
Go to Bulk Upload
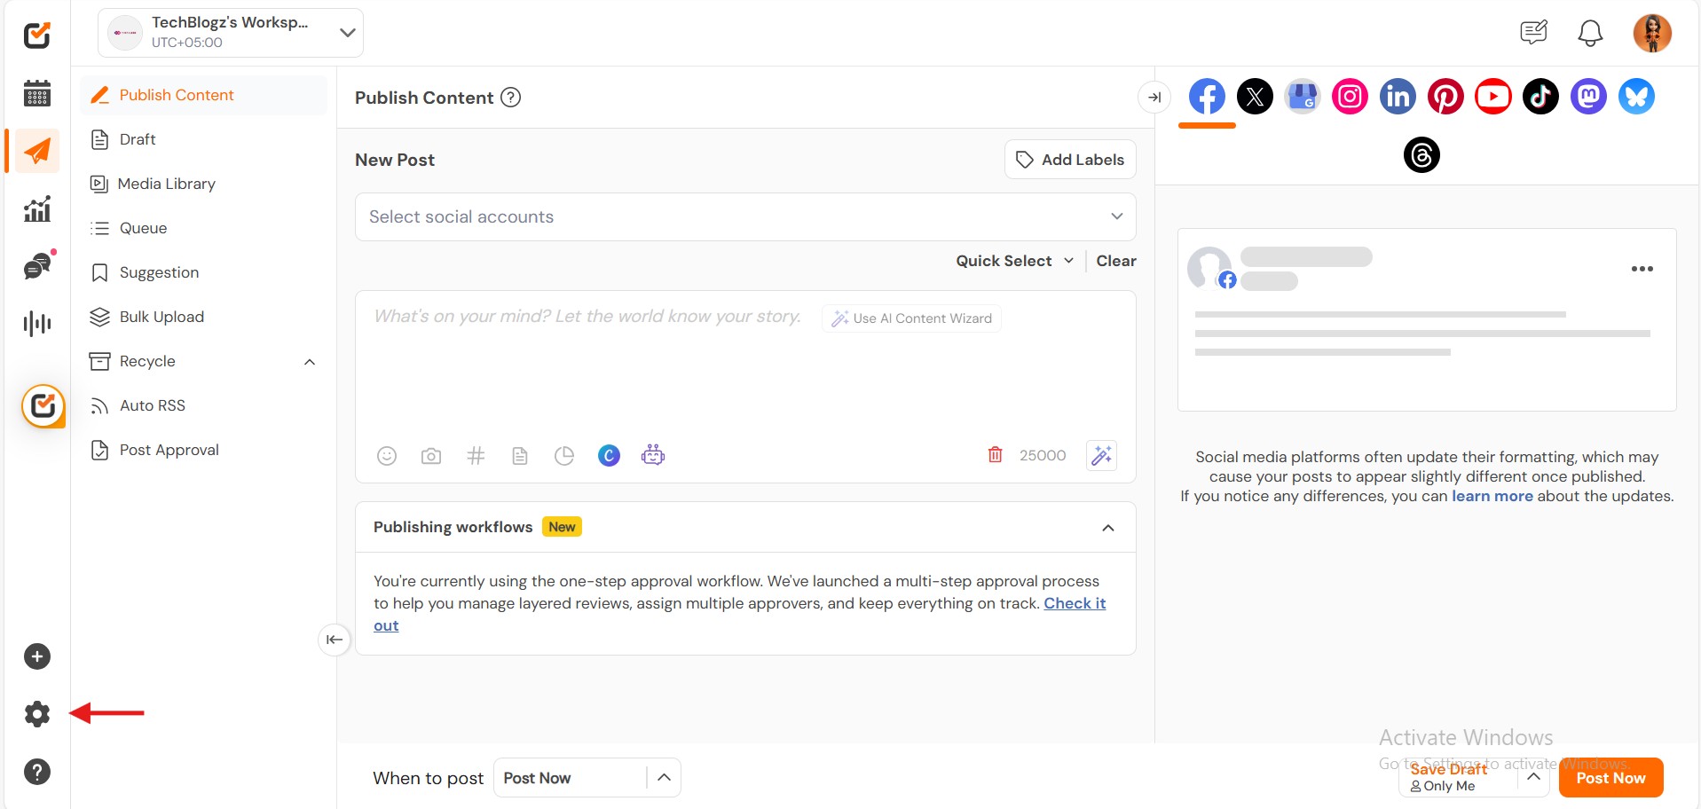tap(161, 317)
